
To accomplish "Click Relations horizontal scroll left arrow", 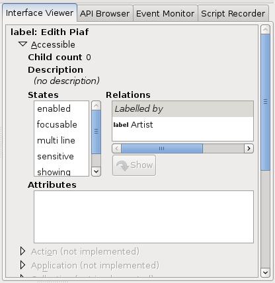I will click(x=117, y=148).
